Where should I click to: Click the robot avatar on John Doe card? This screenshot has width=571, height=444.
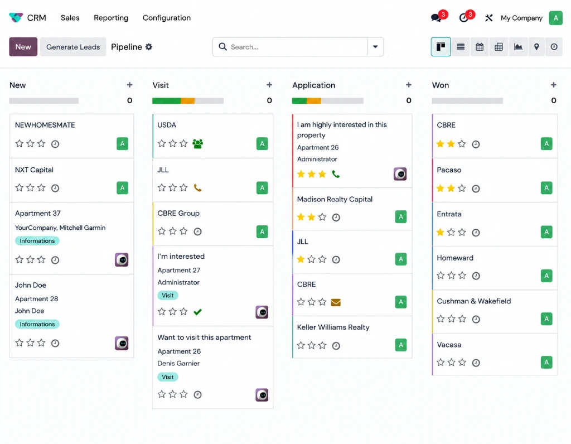[x=122, y=343]
